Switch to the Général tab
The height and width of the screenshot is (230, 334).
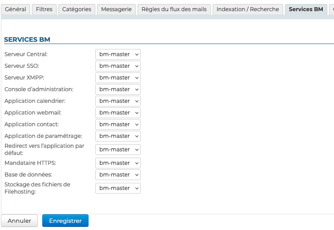coord(16,9)
